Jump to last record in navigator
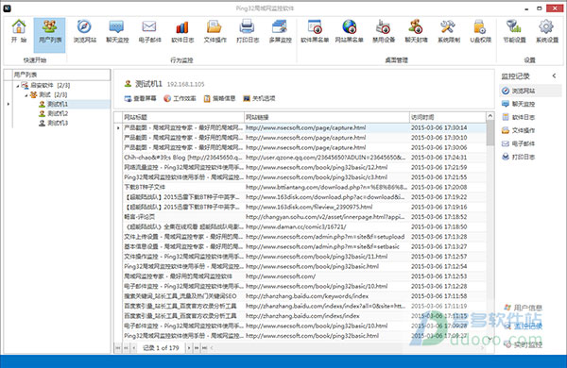Viewport: 567px width, 368px height. coord(205,348)
